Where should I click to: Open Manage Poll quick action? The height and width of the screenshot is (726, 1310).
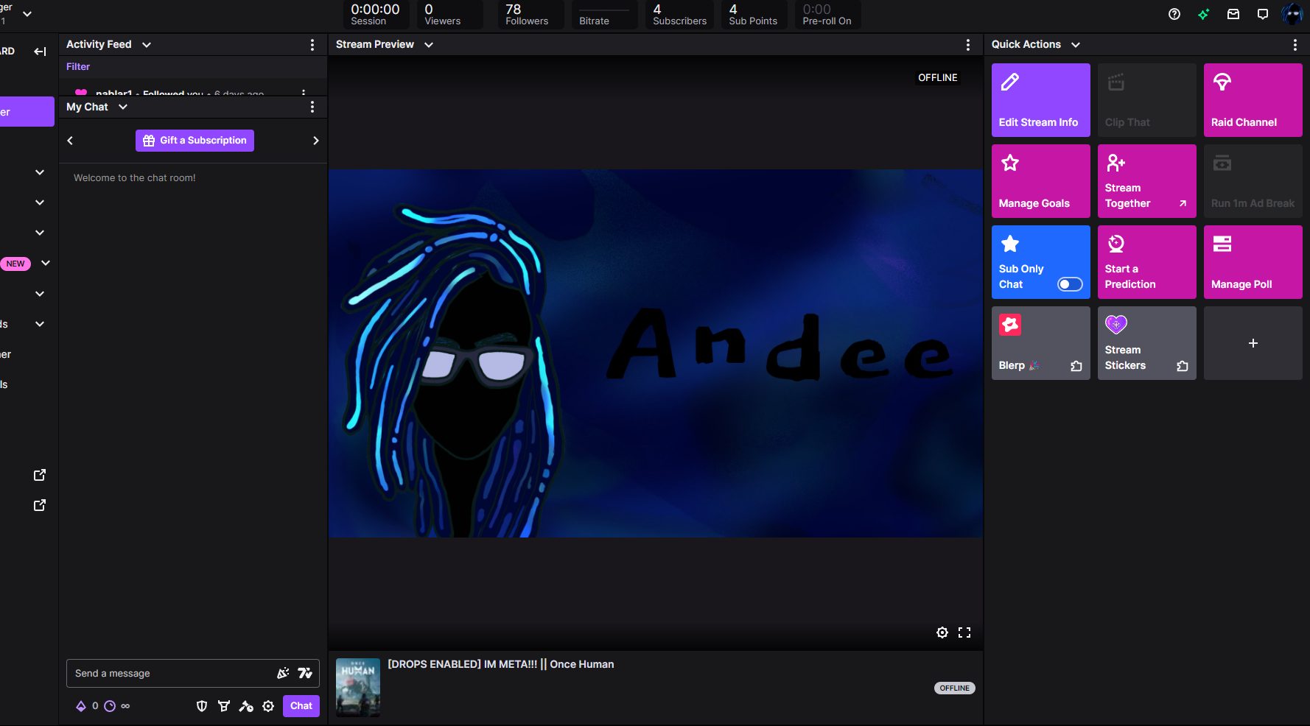1253,262
